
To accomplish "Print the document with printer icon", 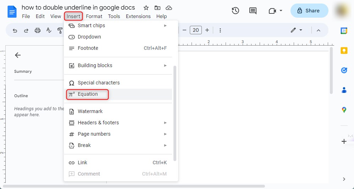I will click(38, 30).
